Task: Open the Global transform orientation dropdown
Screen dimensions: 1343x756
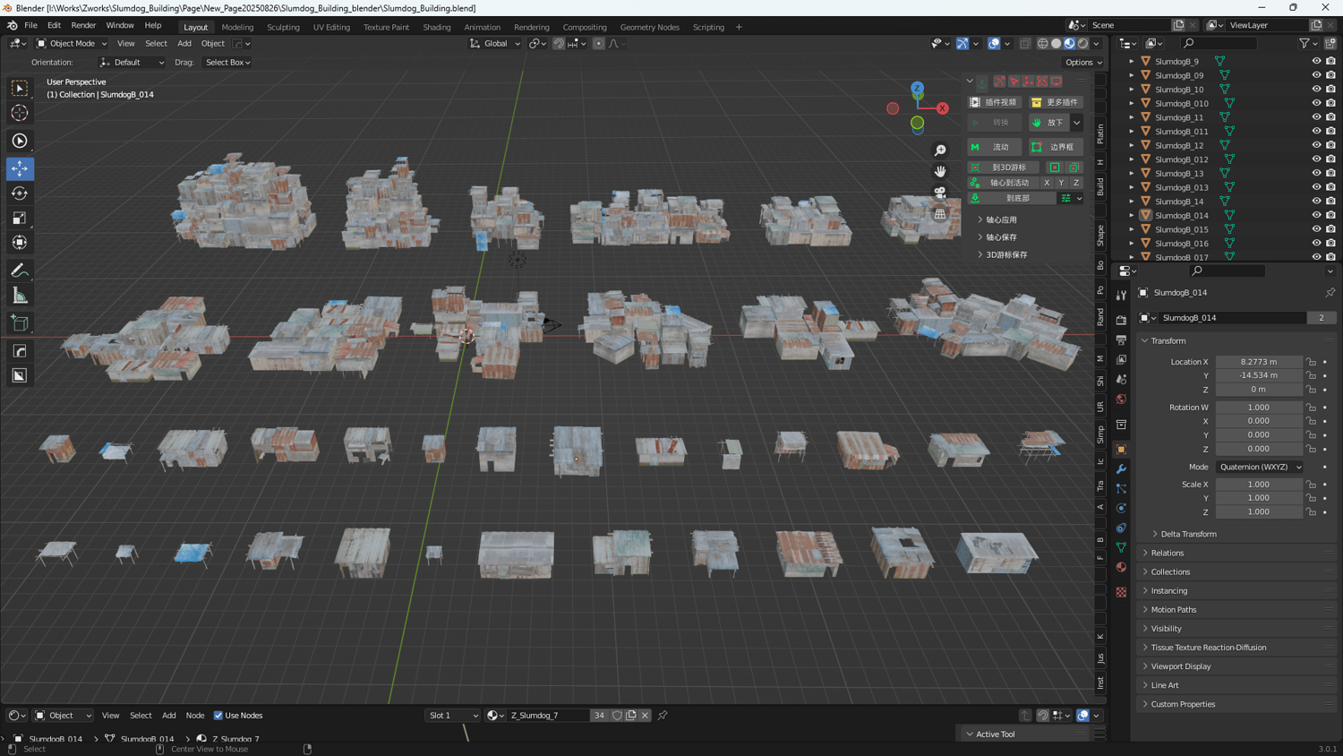Action: [x=495, y=43]
